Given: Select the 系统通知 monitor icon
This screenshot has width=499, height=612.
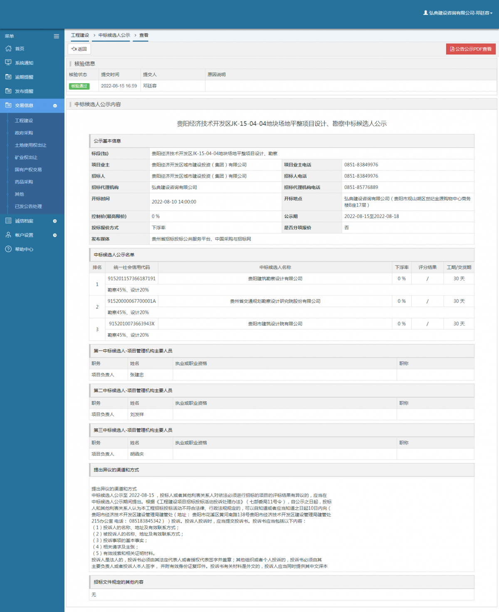Looking at the screenshot, I should (x=8, y=62).
